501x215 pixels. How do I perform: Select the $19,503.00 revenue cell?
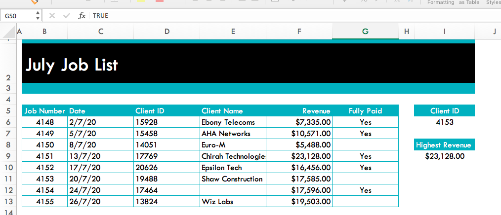click(299, 202)
